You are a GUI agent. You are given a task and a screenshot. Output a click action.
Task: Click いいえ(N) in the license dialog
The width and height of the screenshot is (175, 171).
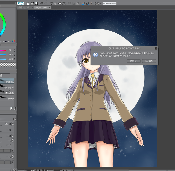149,61
